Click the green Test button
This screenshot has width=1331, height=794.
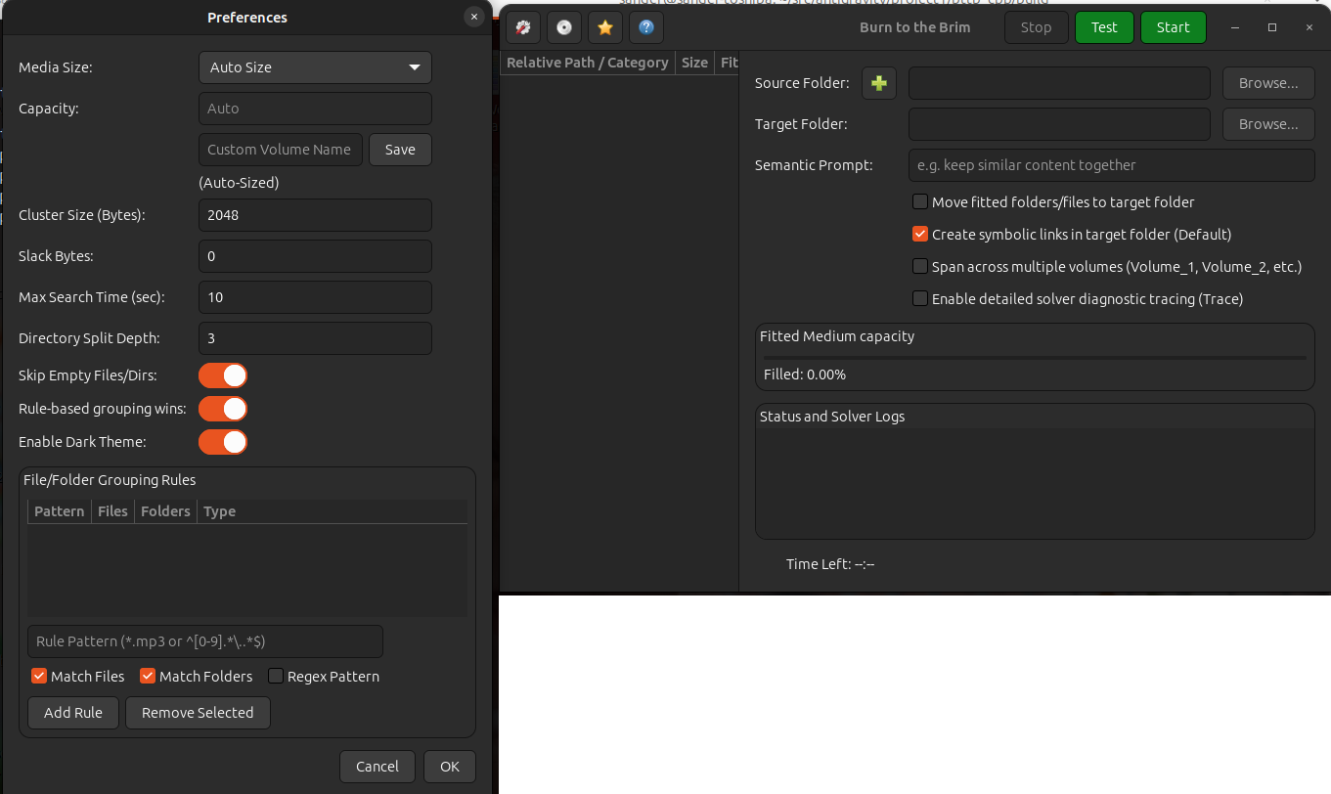pyautogui.click(x=1104, y=27)
